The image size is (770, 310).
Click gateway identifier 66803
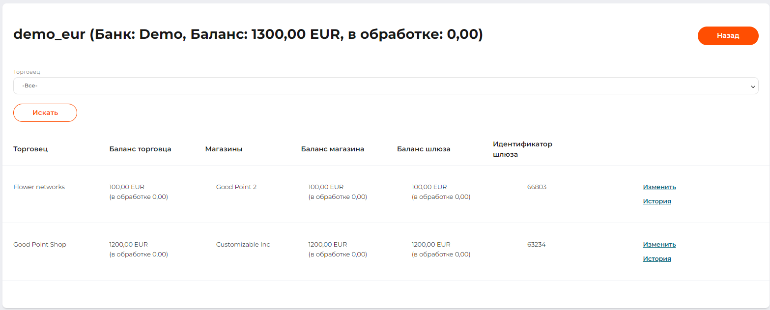coord(537,187)
